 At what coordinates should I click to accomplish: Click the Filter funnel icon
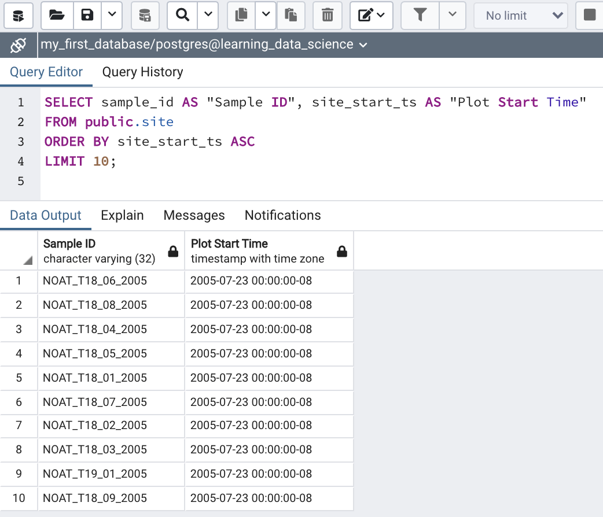421,16
